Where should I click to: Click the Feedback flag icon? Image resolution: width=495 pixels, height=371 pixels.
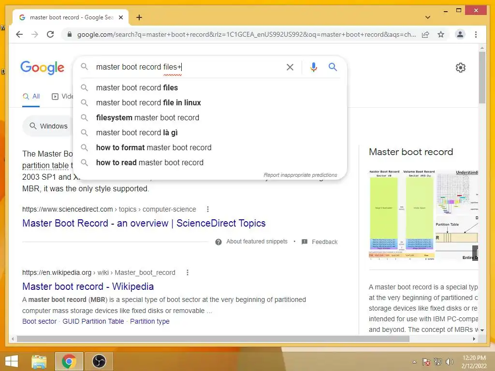point(305,242)
